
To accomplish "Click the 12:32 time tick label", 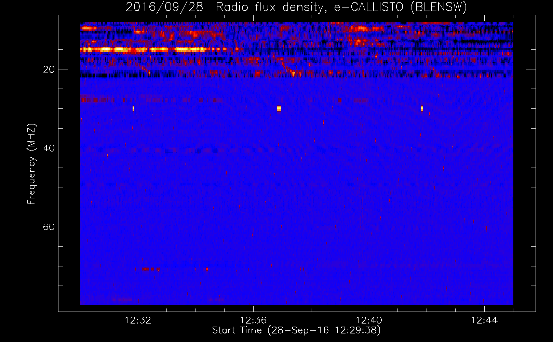I will (x=138, y=320).
